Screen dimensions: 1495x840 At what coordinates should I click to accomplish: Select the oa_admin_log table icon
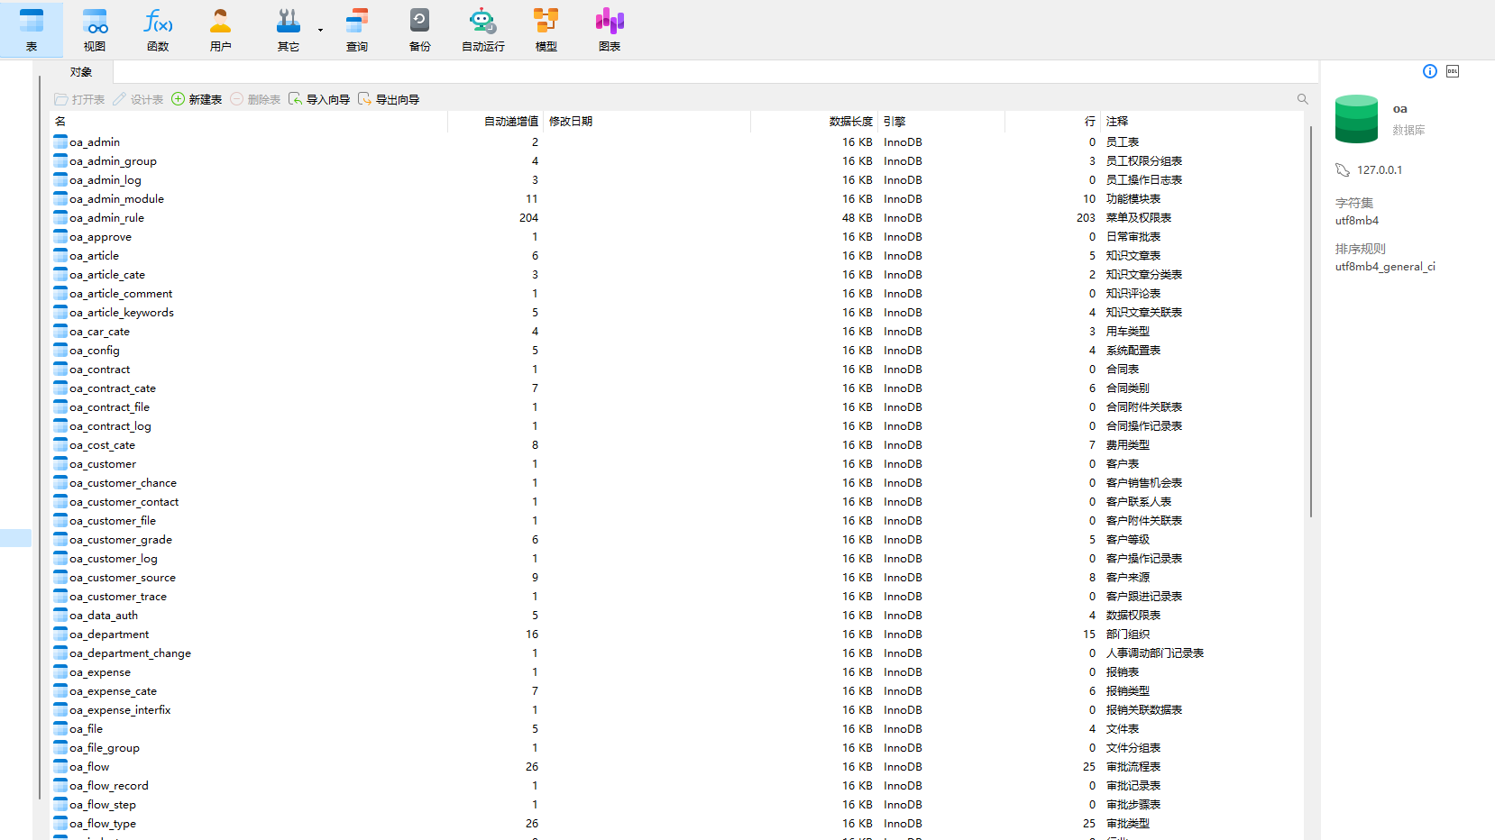pos(60,179)
